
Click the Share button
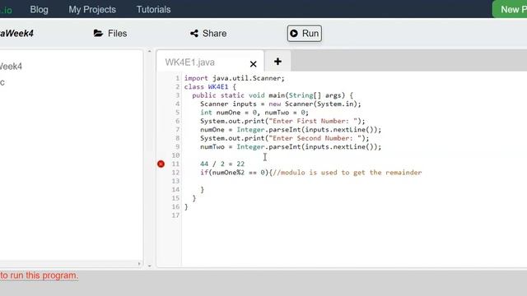pyautogui.click(x=208, y=34)
